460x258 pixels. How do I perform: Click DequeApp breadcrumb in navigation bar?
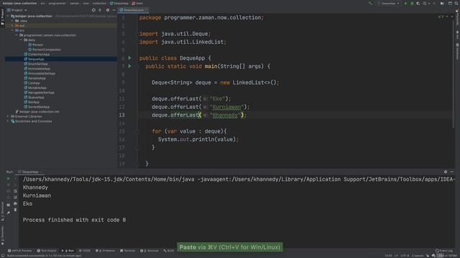[119, 3]
